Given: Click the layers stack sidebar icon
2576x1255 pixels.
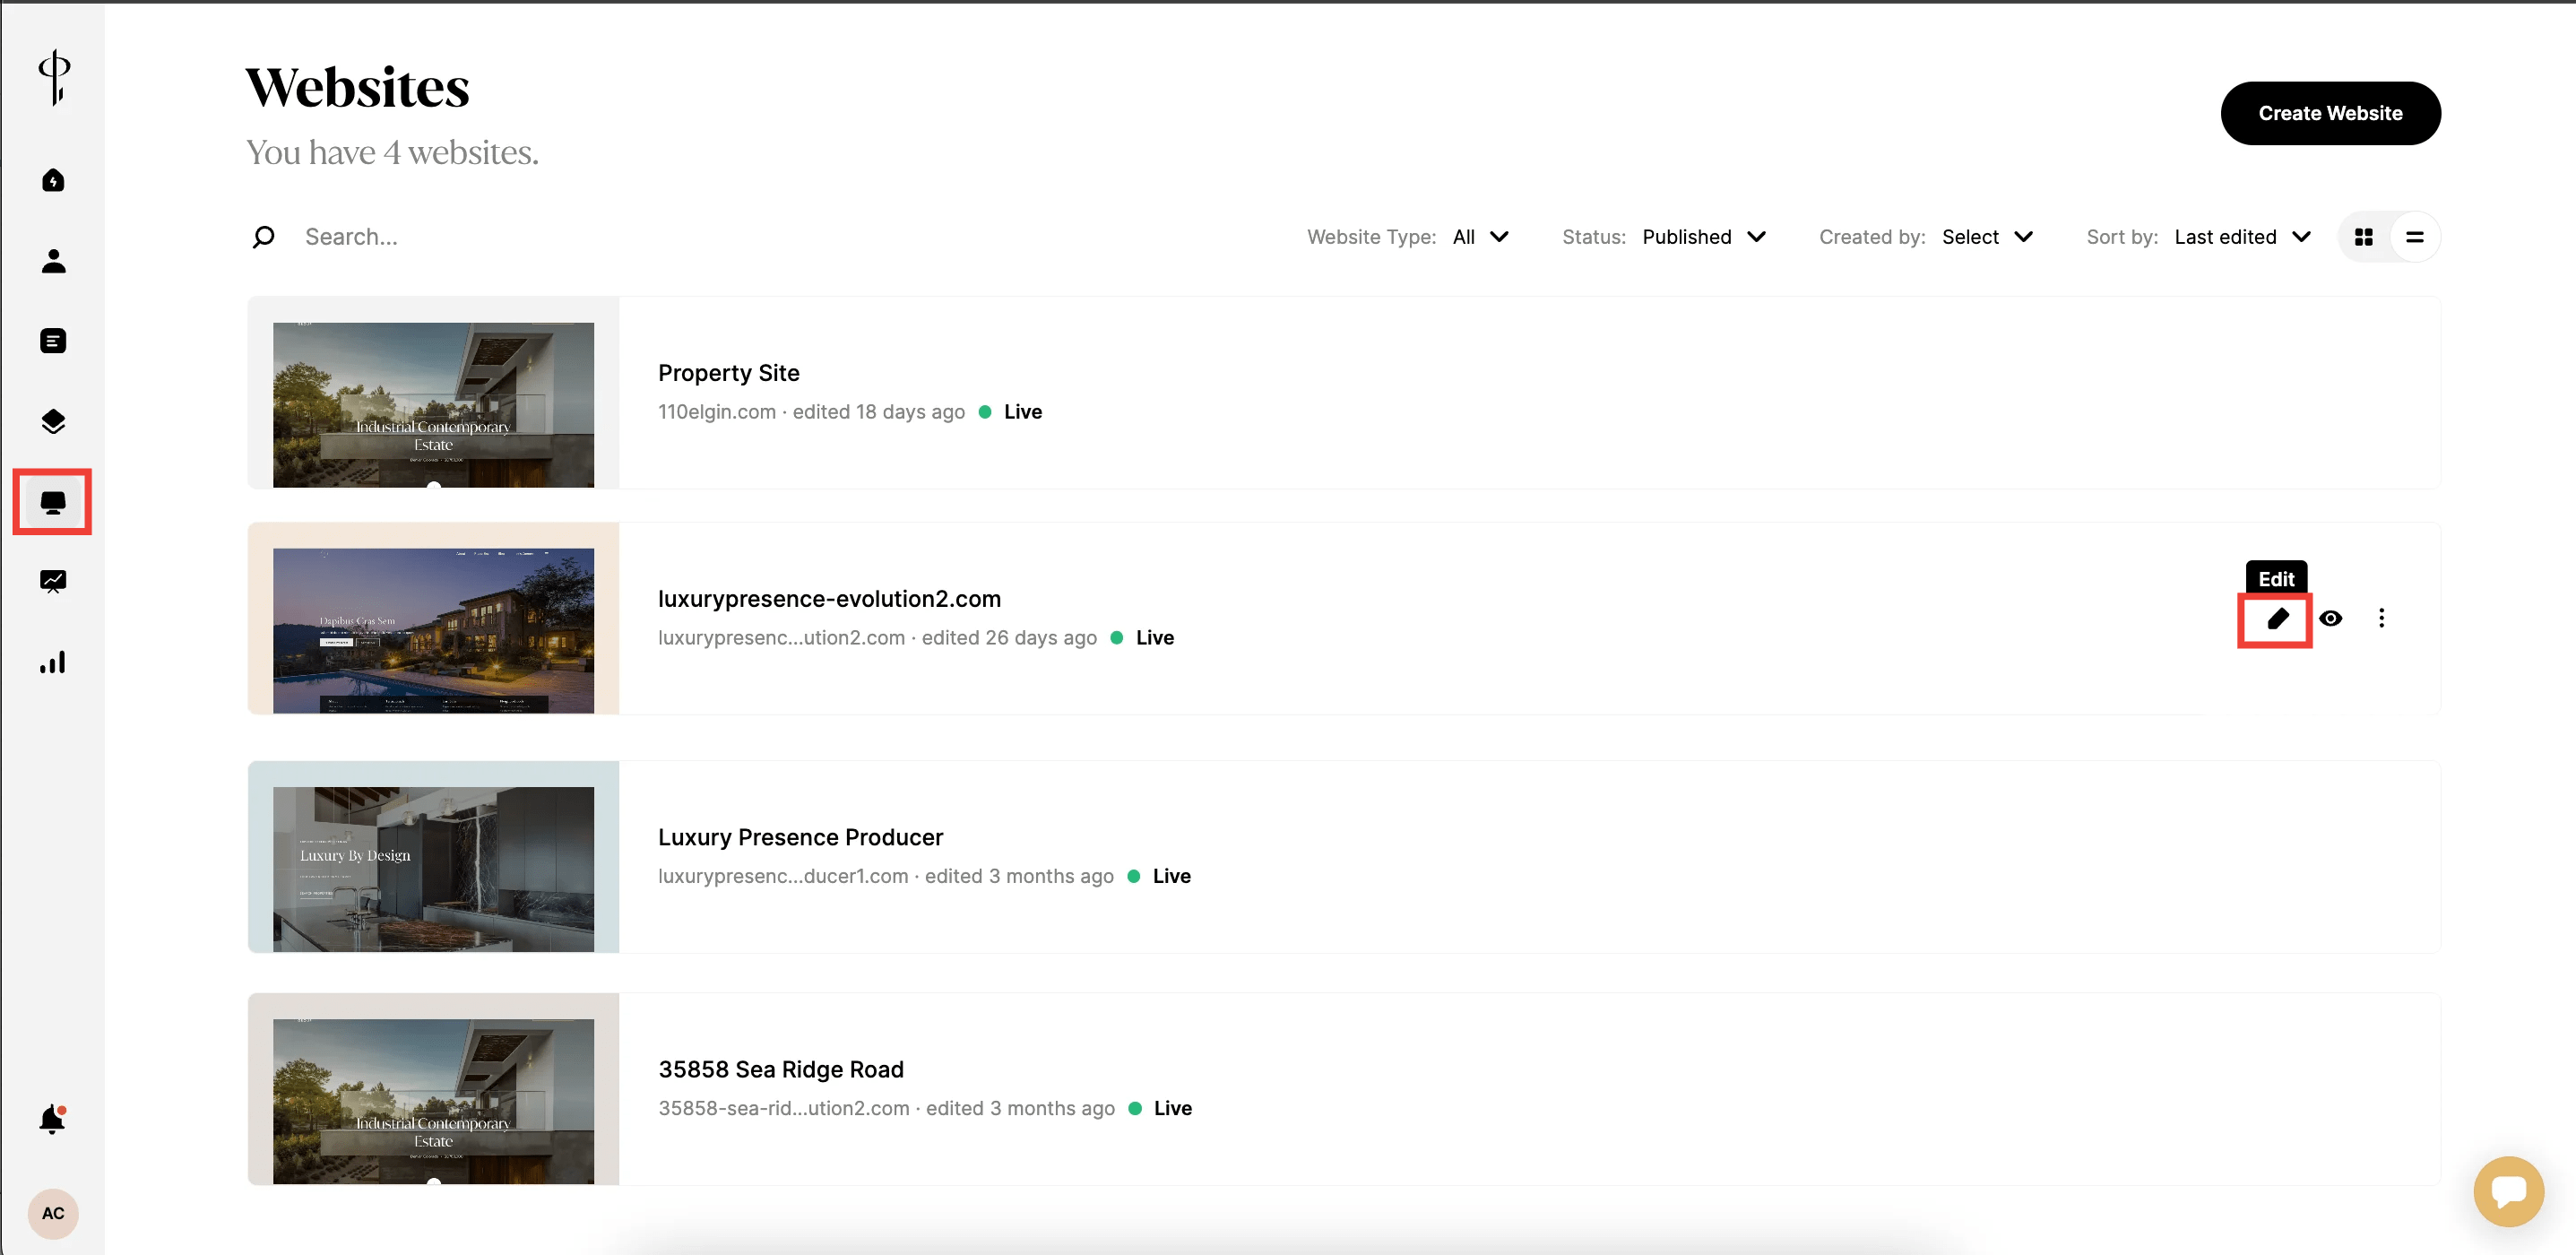Looking at the screenshot, I should pyautogui.click(x=53, y=421).
